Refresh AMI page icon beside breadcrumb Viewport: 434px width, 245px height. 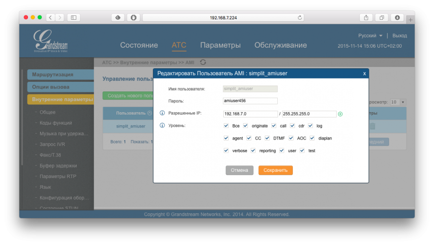(x=203, y=62)
